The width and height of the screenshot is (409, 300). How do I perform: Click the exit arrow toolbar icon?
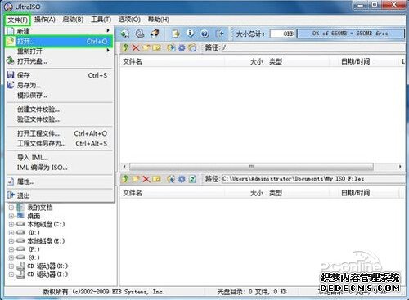click(x=220, y=34)
